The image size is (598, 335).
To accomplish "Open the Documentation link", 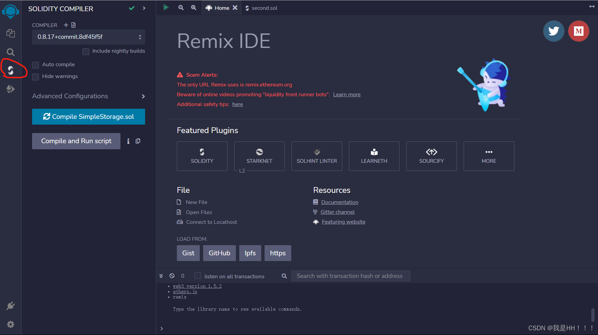I will [x=340, y=202].
